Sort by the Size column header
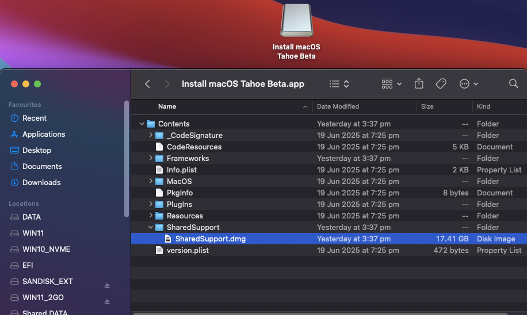Screen dimensions: 527x315 [x=427, y=106]
